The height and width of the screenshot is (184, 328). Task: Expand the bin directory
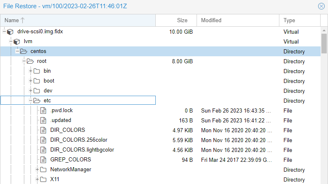tap(30, 71)
